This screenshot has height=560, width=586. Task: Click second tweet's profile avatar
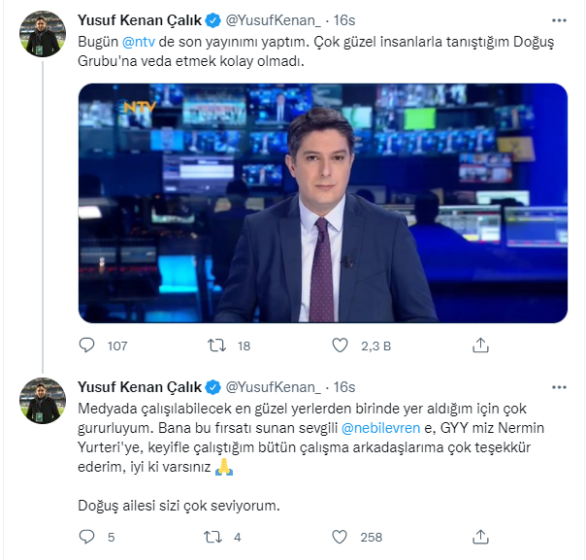(43, 401)
